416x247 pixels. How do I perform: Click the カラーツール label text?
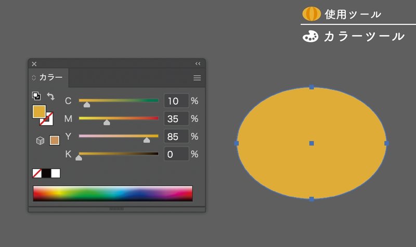[365, 36]
